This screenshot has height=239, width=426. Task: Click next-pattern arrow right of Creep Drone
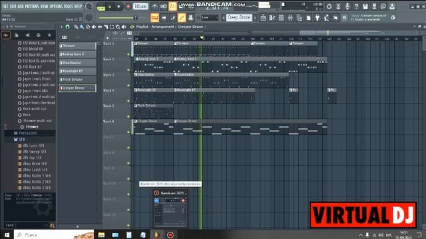255,18
